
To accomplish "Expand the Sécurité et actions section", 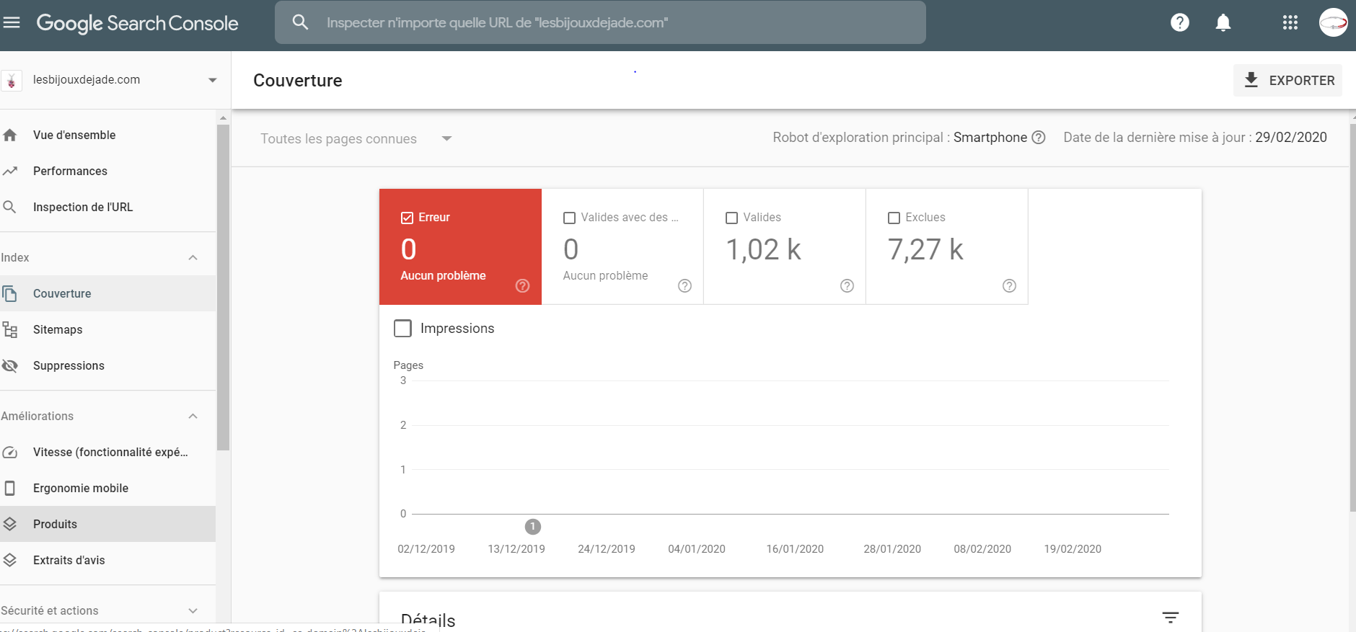I will (x=193, y=611).
